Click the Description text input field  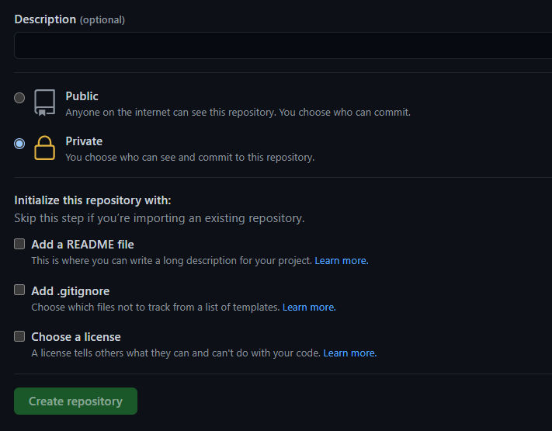283,45
